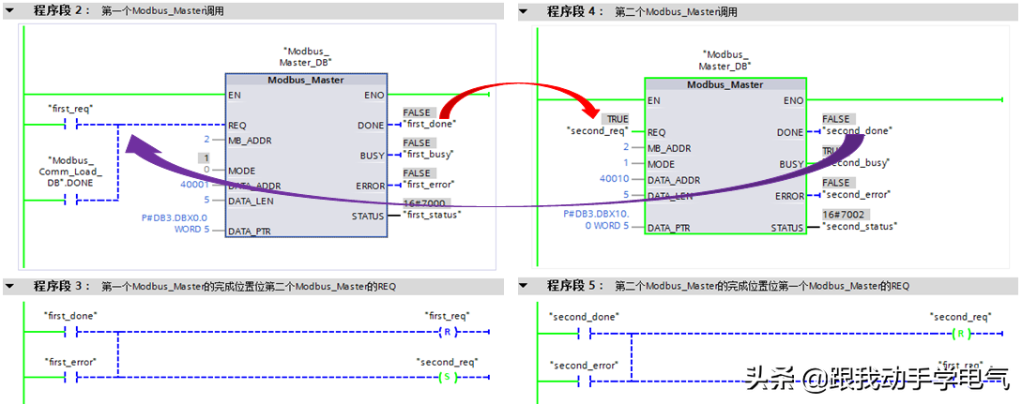Click the MB_ADDR pin in 程序段 2
1022x404 pixels.
[x=250, y=140]
